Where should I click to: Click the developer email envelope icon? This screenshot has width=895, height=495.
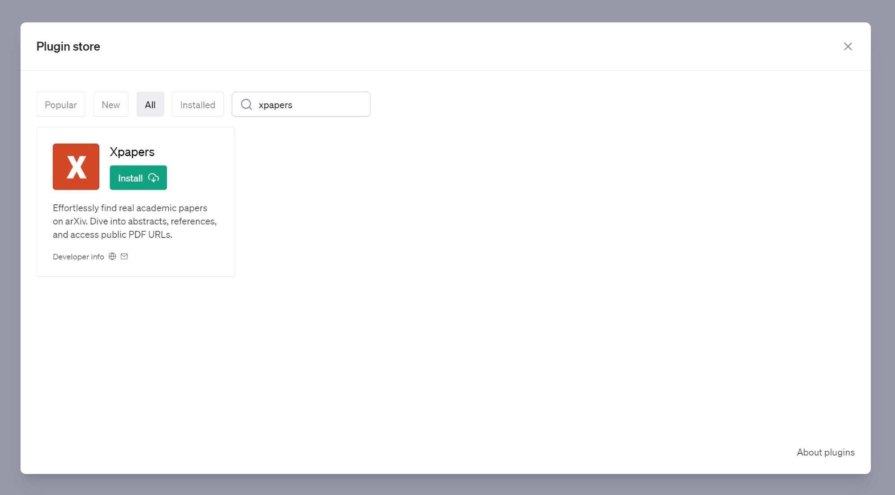click(124, 256)
